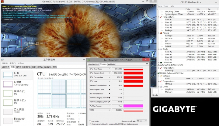Open GPU Memory Clock sensor dropdown
The image size is (219, 126).
pyautogui.click(x=109, y=73)
